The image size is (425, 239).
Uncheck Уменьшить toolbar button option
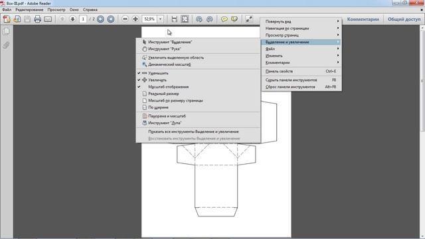click(198, 73)
